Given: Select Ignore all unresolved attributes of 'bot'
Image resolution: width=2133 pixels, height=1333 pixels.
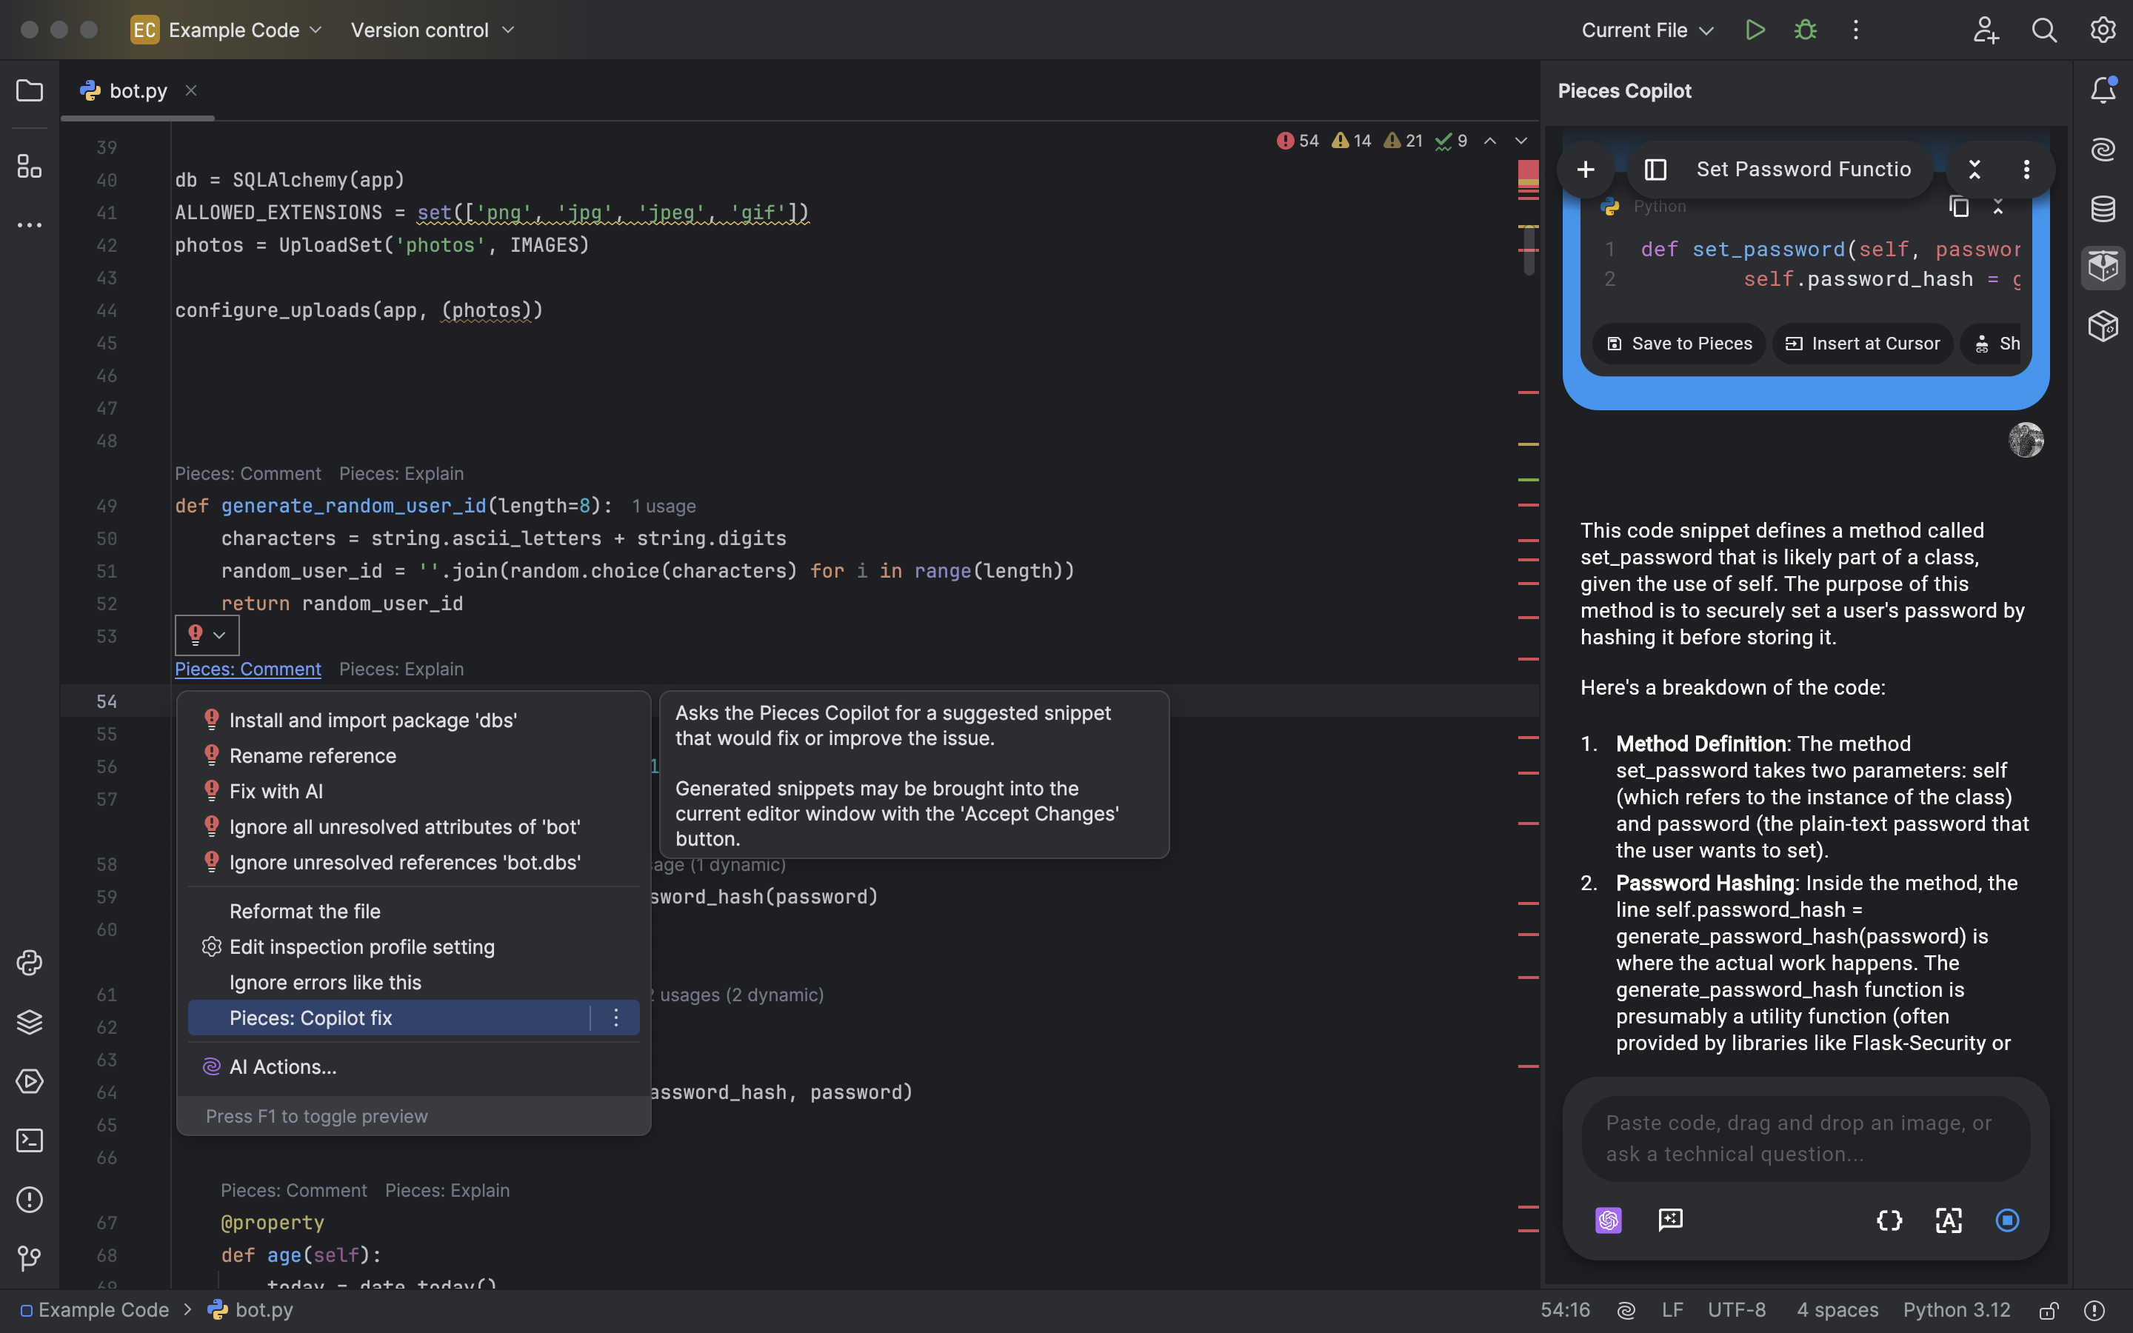Looking at the screenshot, I should [x=413, y=827].
